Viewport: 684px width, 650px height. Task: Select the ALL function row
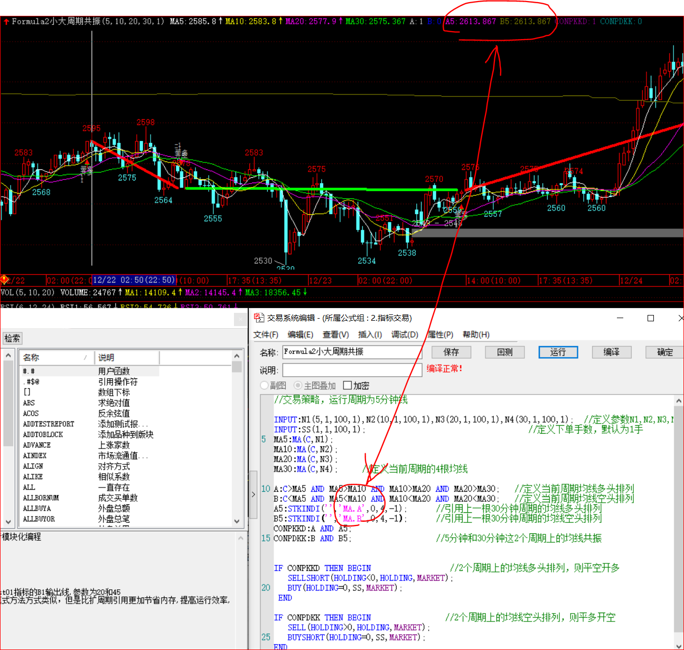[x=89, y=487]
